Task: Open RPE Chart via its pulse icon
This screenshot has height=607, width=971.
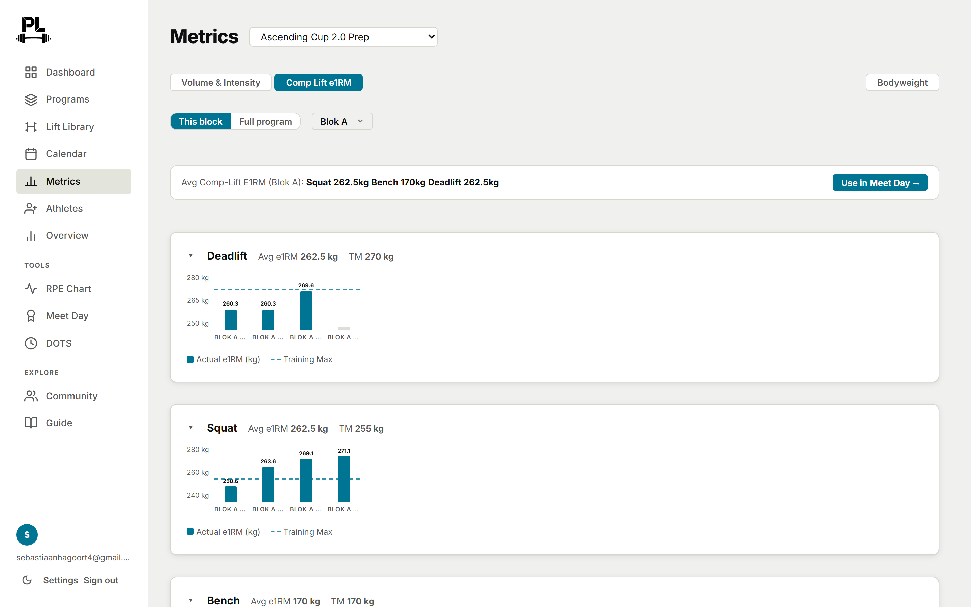Action: point(31,289)
